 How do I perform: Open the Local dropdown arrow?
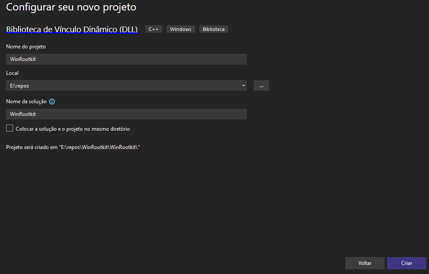tap(243, 86)
